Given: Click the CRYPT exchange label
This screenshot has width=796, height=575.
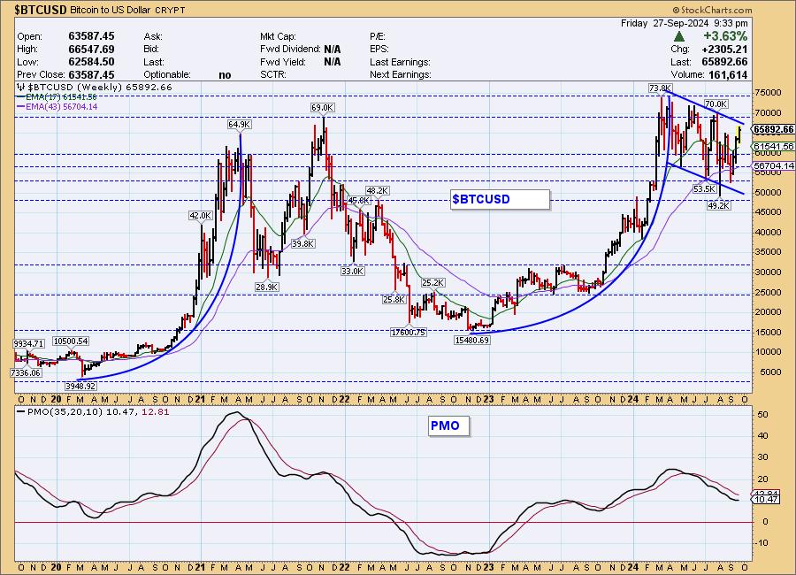Looking at the screenshot, I should [170, 10].
